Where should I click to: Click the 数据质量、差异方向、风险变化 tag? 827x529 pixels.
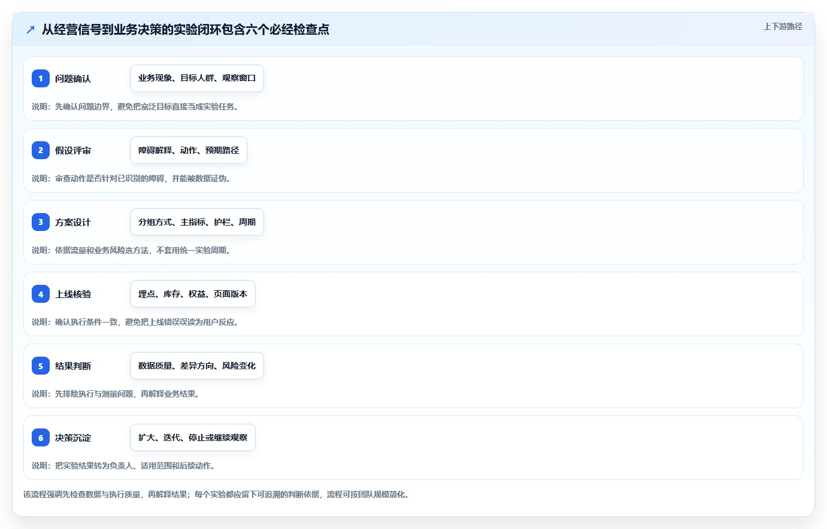(x=197, y=366)
